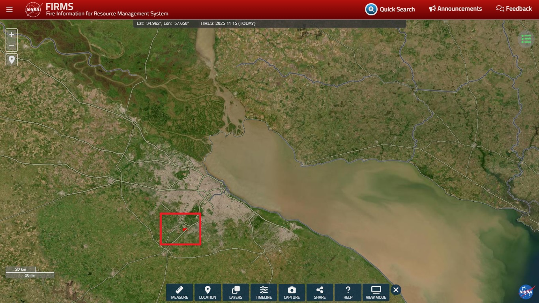Open the Announcements panel

[455, 9]
